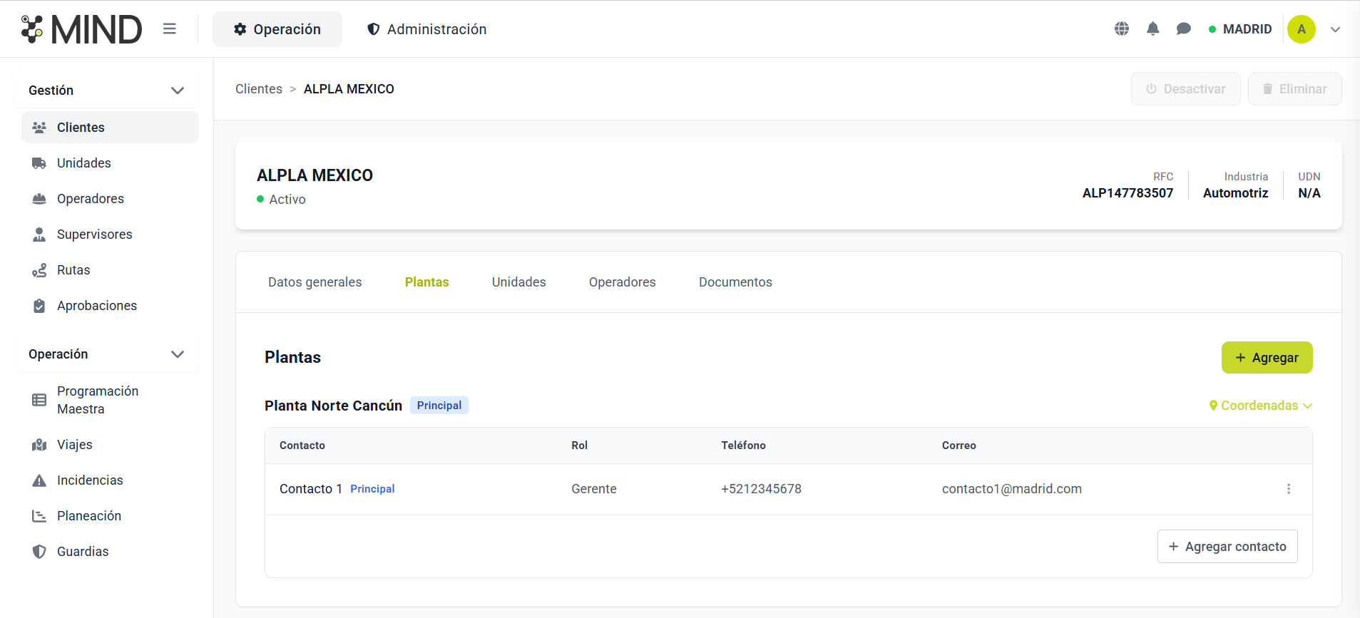Click the Principal badge beside Planta Norte Cancún
Screen dimensions: 1360x618
pos(439,406)
